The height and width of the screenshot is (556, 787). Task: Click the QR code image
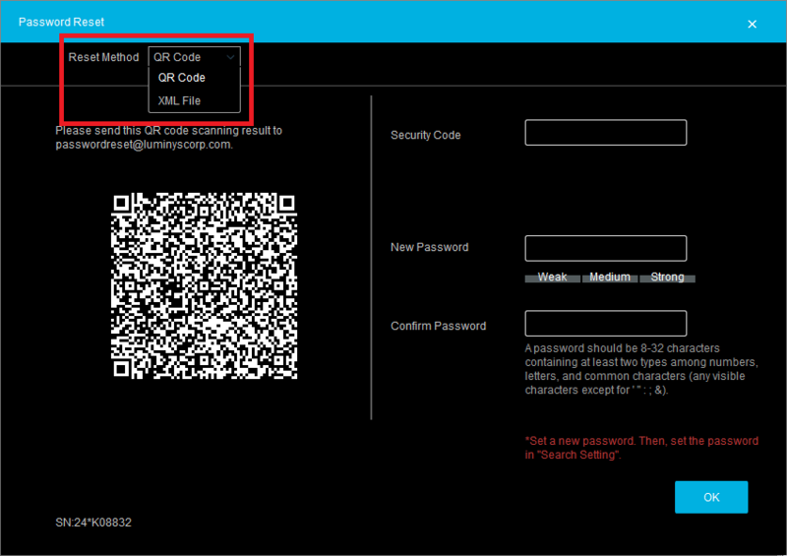[205, 285]
